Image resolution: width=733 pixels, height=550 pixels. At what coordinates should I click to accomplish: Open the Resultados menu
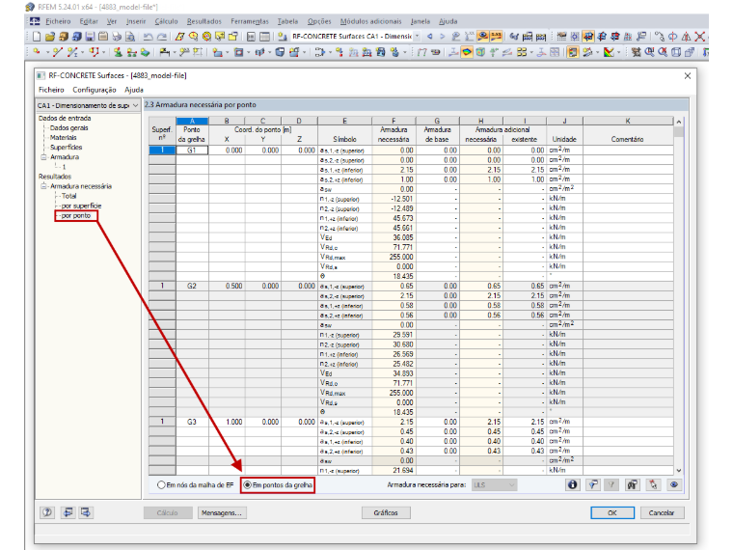point(204,21)
